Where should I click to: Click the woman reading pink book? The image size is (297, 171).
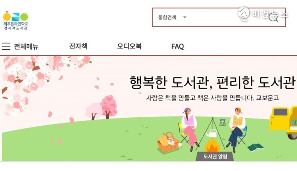tap(189, 129)
